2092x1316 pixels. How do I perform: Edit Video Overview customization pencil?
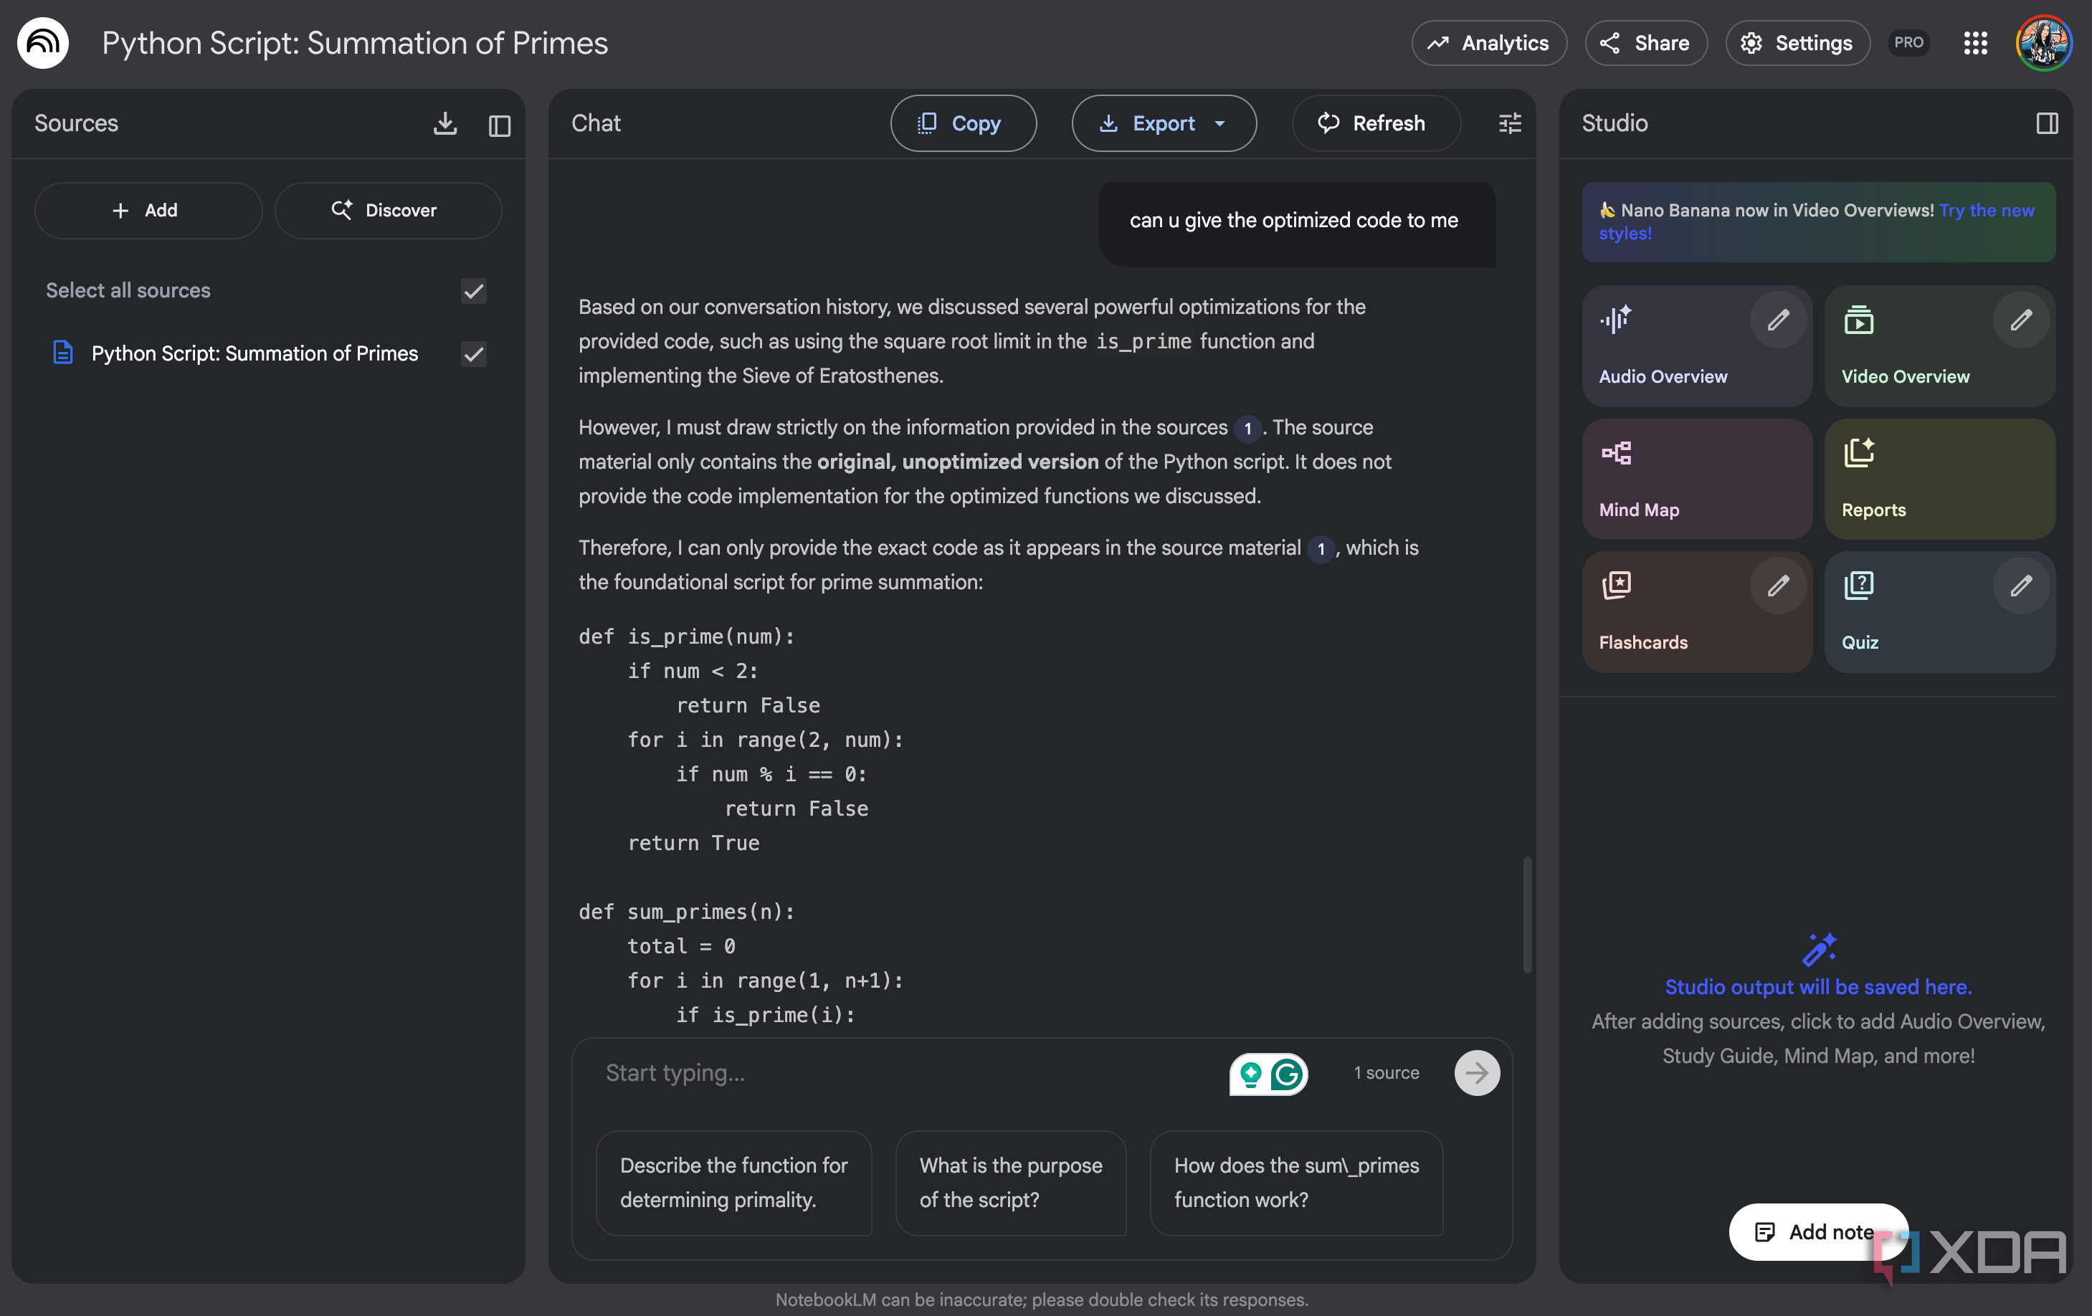click(2021, 320)
